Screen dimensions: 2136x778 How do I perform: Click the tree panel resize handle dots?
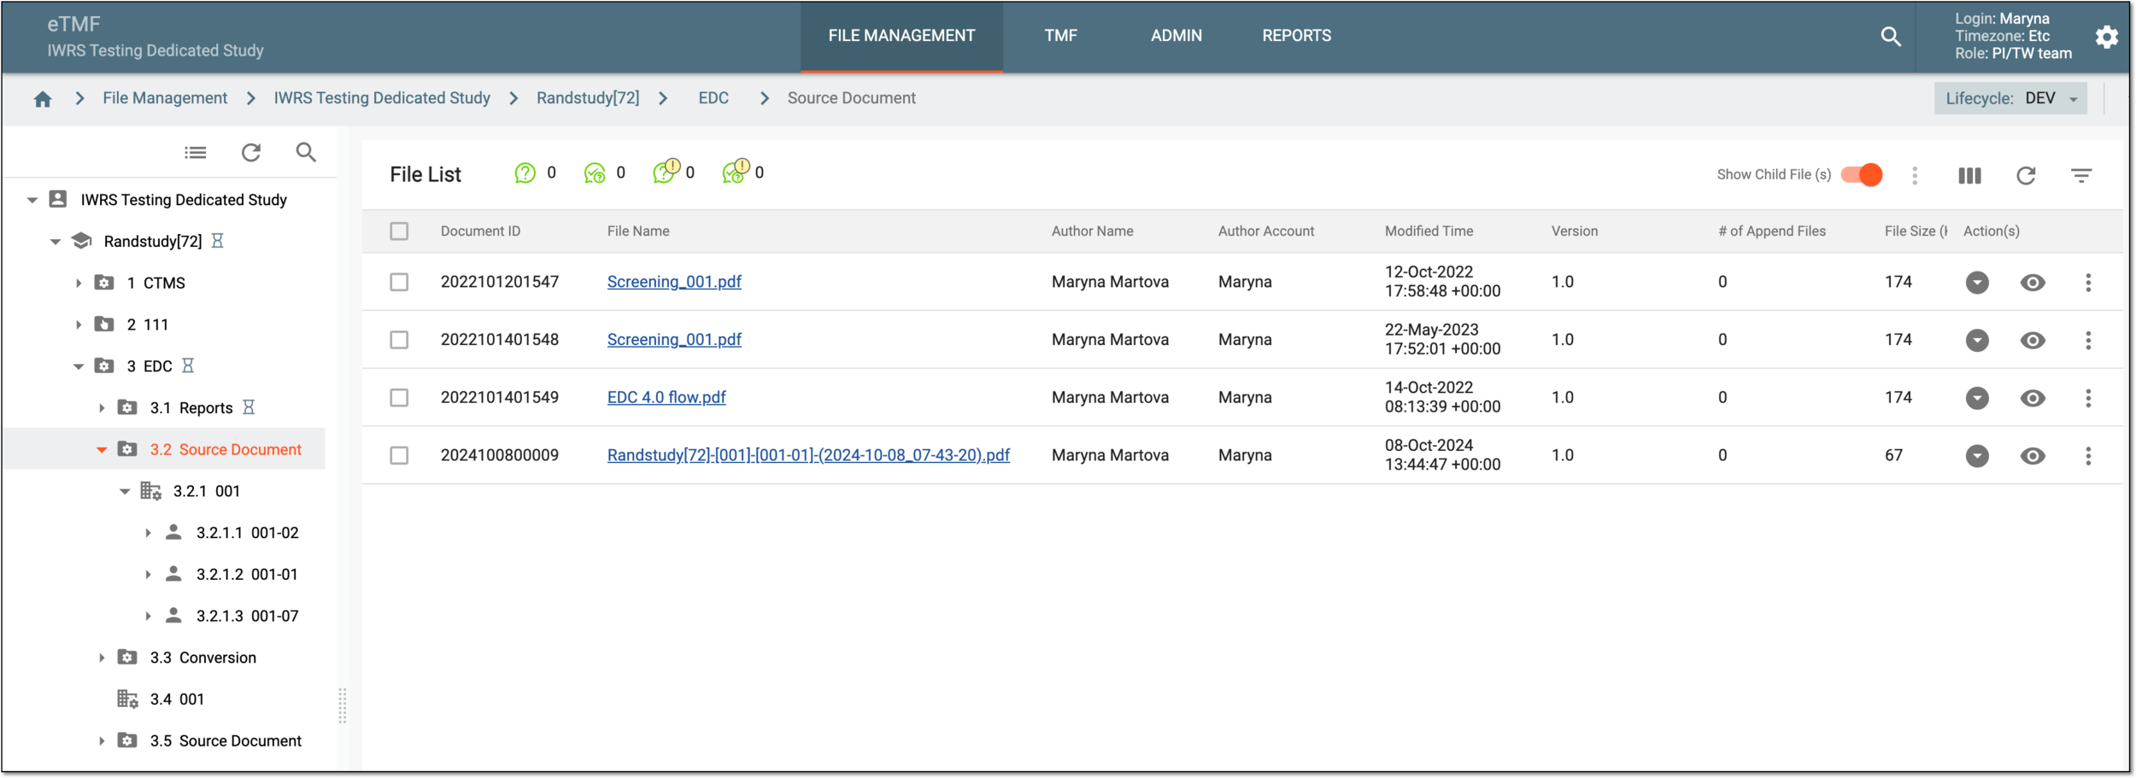tap(343, 705)
